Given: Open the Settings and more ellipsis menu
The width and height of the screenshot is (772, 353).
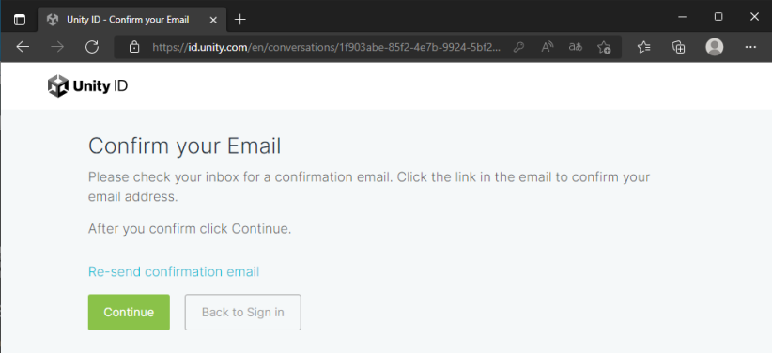Looking at the screenshot, I should (x=750, y=47).
